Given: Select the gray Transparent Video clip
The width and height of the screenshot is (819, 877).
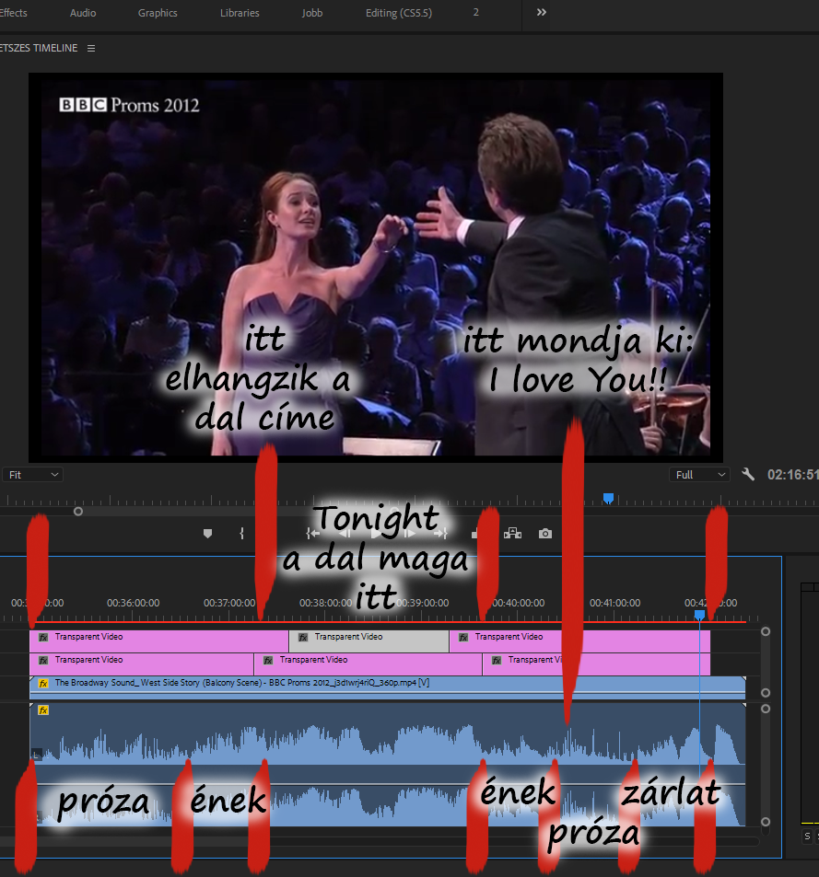Looking at the screenshot, I should (369, 641).
